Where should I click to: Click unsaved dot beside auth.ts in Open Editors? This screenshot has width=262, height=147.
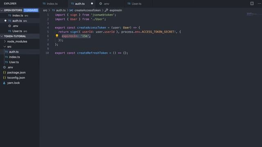(5, 21)
